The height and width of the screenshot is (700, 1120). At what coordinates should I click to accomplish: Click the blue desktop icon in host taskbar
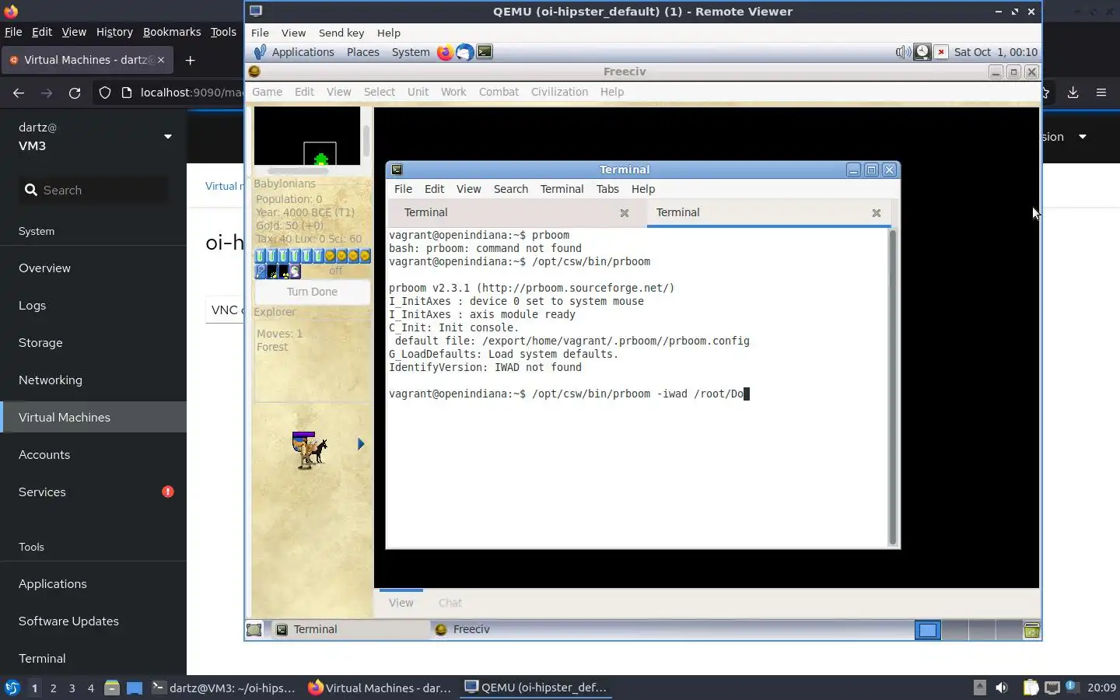pos(135,688)
